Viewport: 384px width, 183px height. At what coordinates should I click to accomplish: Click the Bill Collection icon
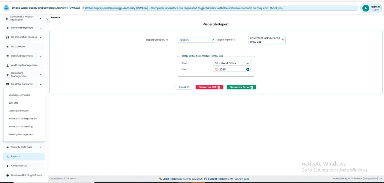point(7,47)
